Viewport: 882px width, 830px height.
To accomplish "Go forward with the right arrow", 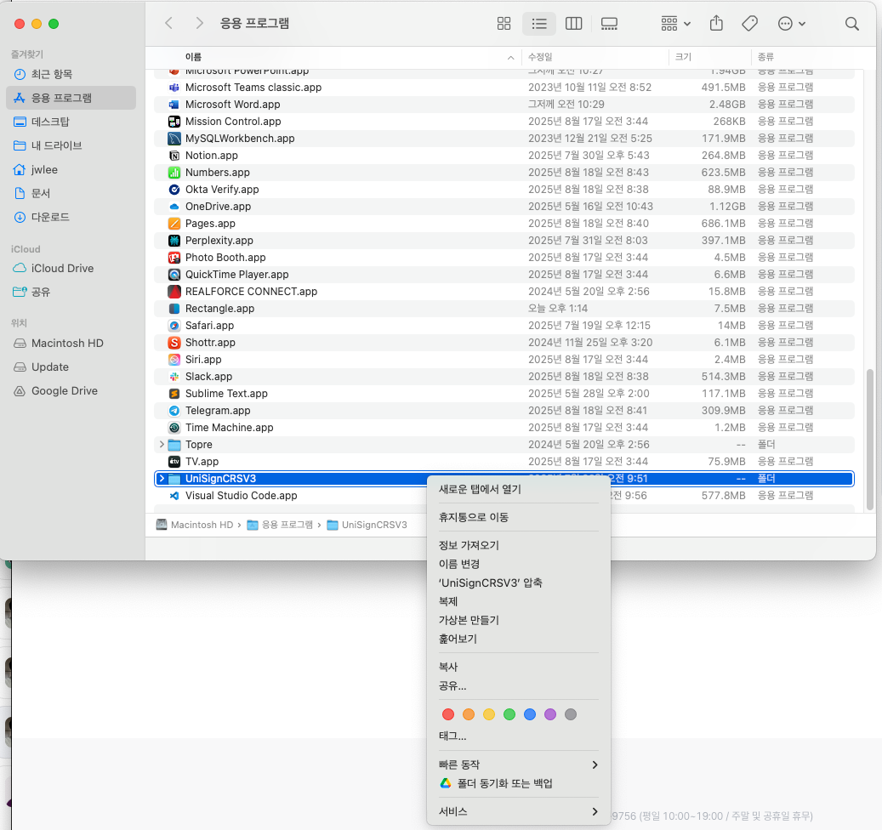I will 199,23.
